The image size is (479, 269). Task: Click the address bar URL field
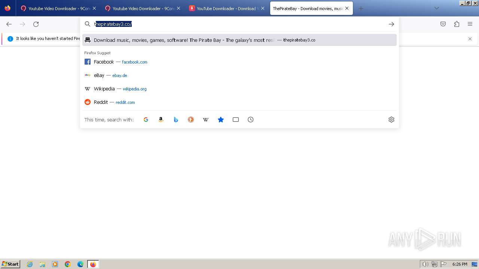[239, 24]
